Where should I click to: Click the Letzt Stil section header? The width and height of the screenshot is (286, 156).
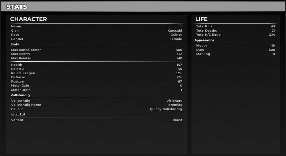tap(18, 115)
